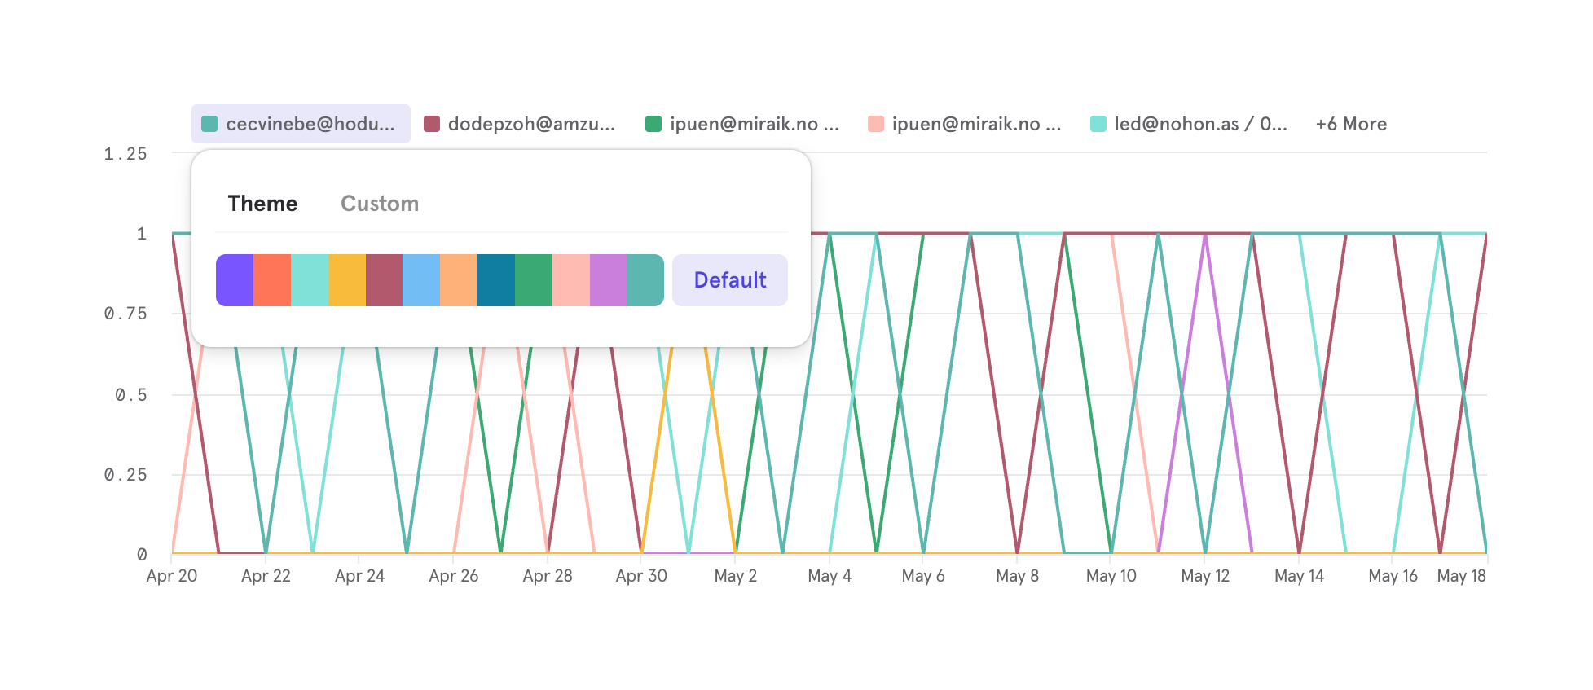
Task: Click the Apr 20 x-axis label
Action: tap(172, 576)
